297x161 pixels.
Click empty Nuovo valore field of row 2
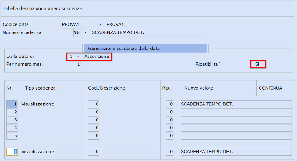(236, 112)
